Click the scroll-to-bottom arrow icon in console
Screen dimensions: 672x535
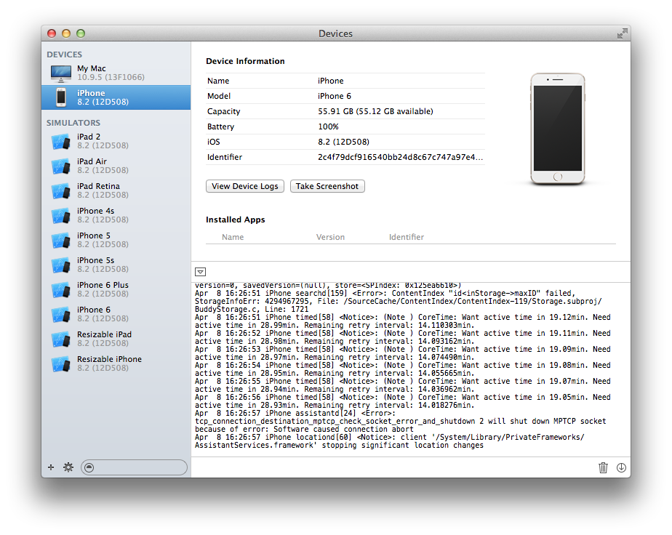coord(620,467)
